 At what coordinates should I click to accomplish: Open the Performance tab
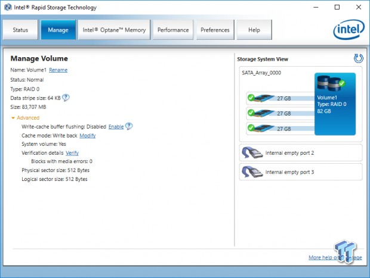click(173, 30)
